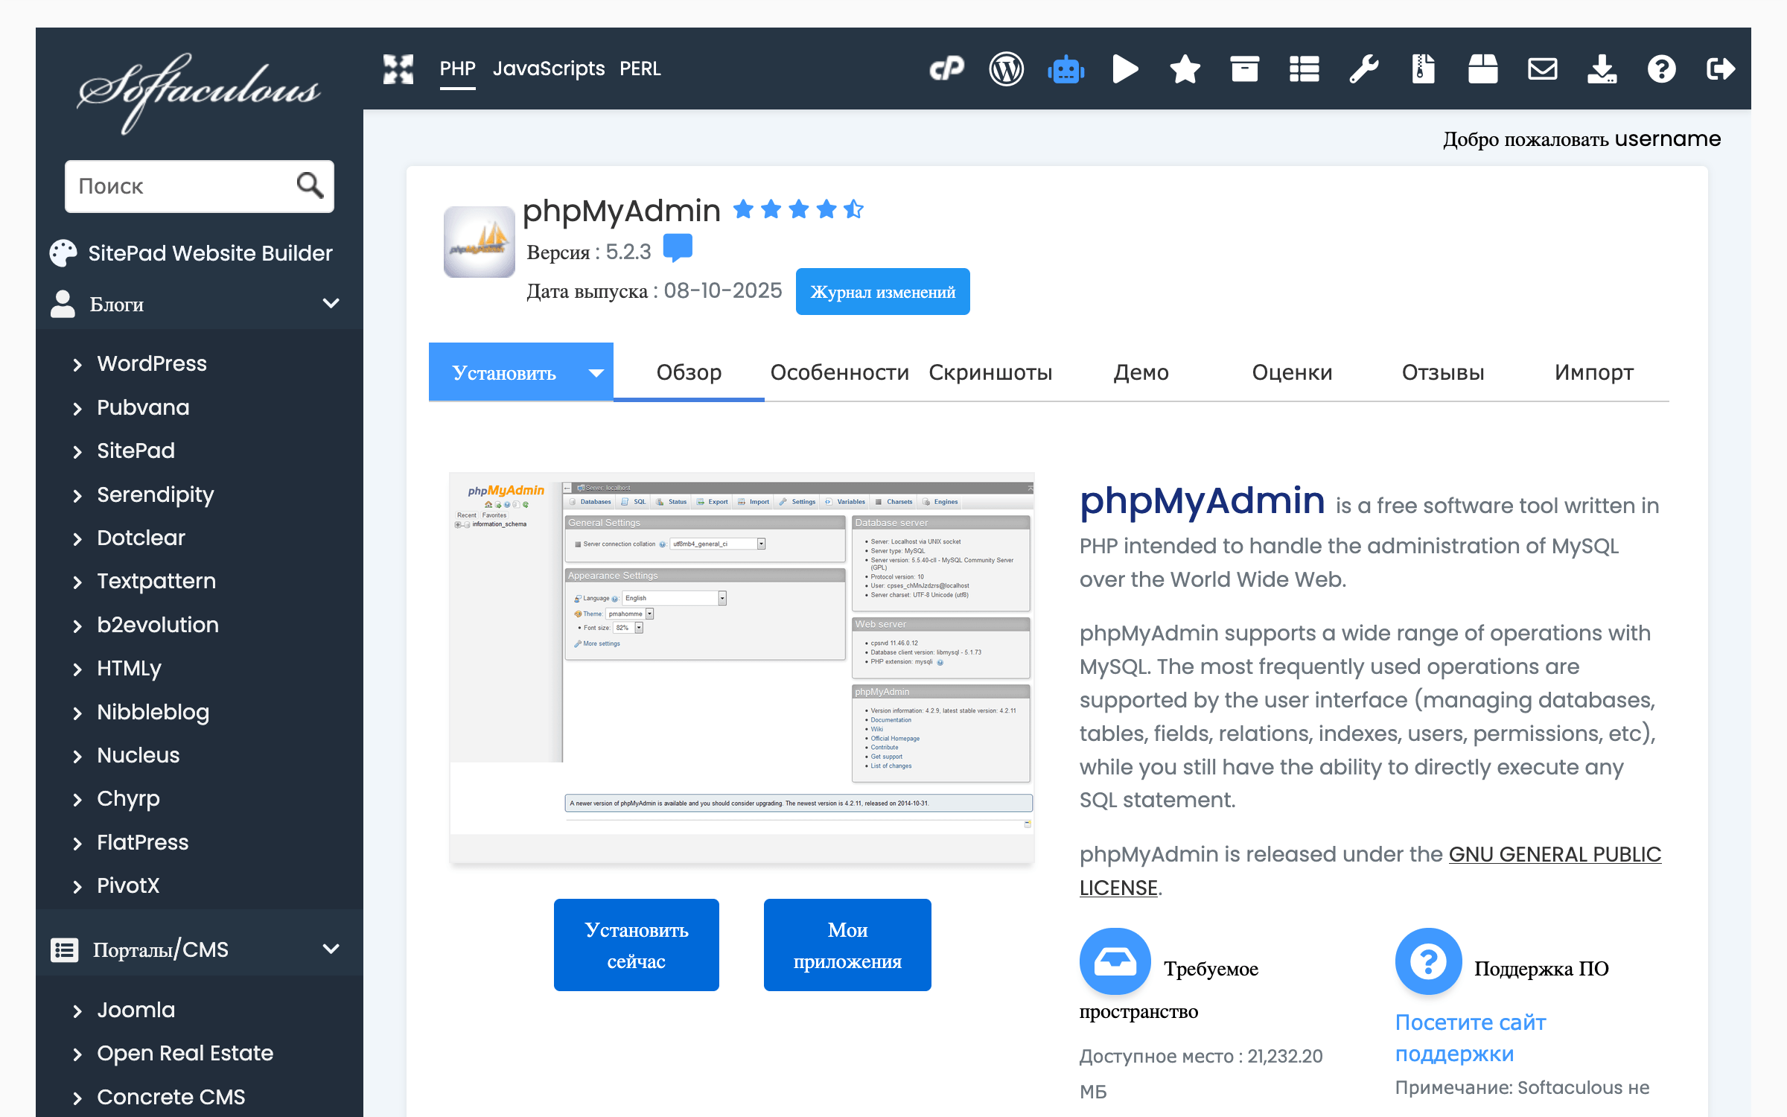Click the Установить сейчас button
This screenshot has width=1787, height=1117.
pyautogui.click(x=636, y=945)
